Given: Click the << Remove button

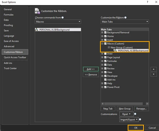Looking at the screenshot, I should click(91, 75).
